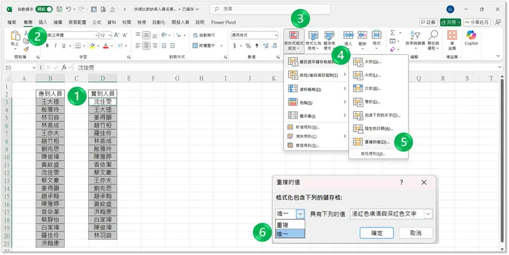Open the fill color dropdown arrow

click(x=98, y=46)
